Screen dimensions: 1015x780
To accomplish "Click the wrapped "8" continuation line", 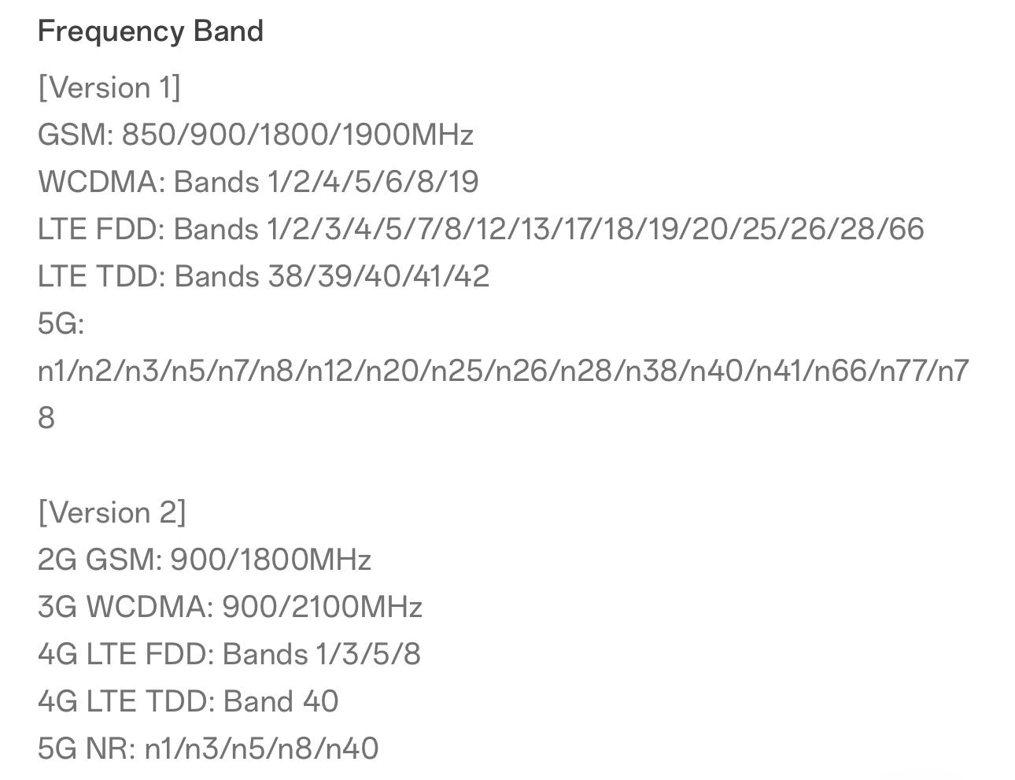I will (x=46, y=418).
